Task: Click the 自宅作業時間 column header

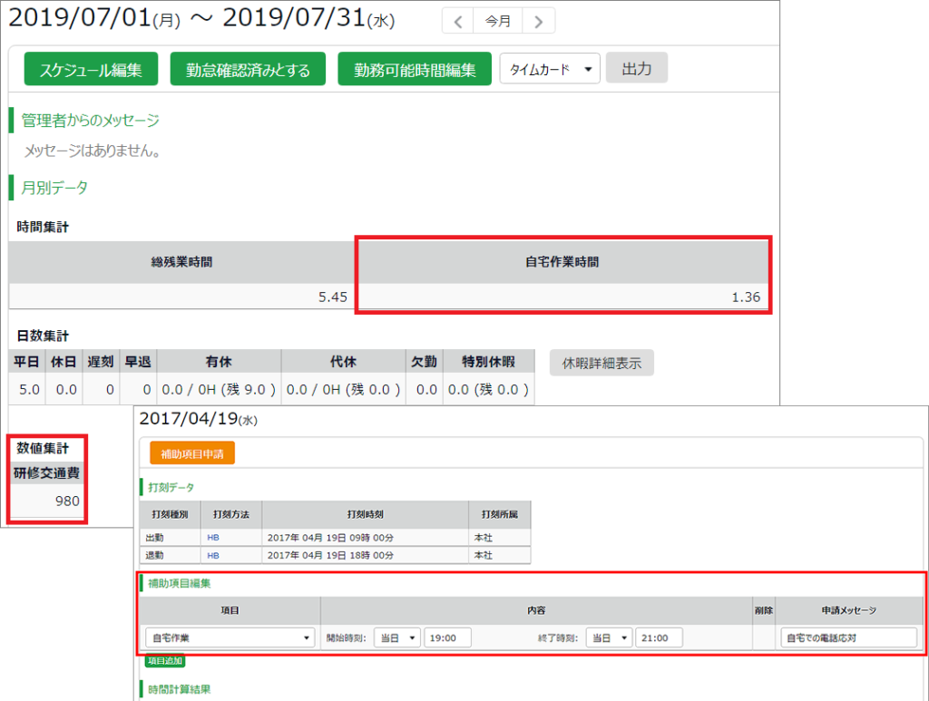Action: pyautogui.click(x=562, y=262)
